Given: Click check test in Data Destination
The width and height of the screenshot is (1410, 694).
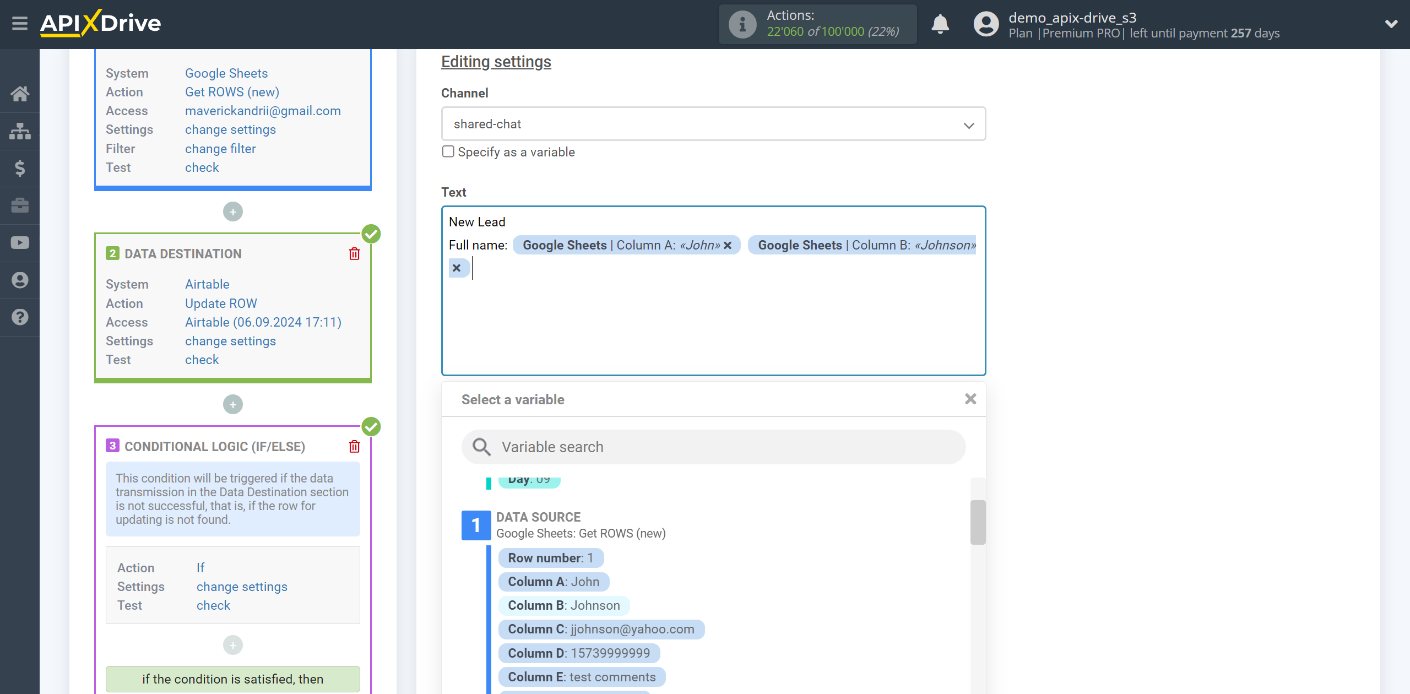Looking at the screenshot, I should pos(202,360).
